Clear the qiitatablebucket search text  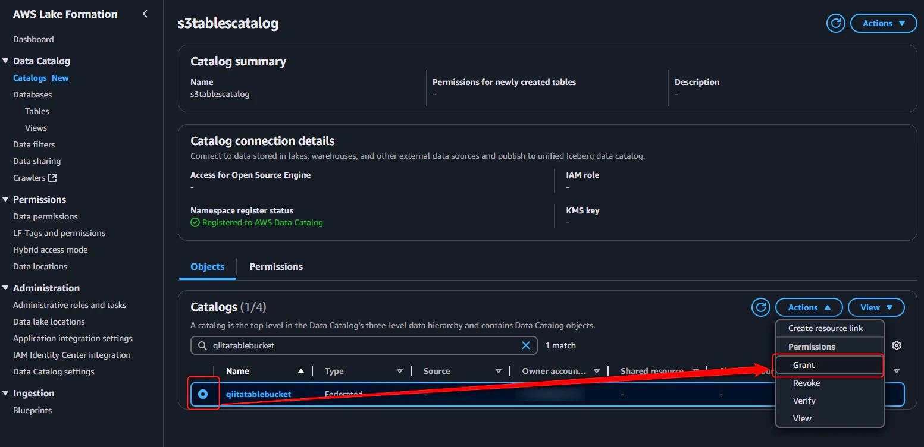(526, 345)
